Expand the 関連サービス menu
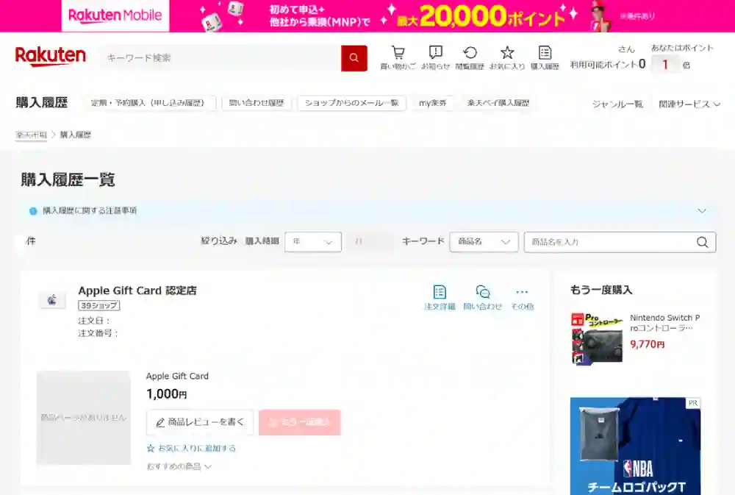This screenshot has height=495, width=735. click(689, 104)
